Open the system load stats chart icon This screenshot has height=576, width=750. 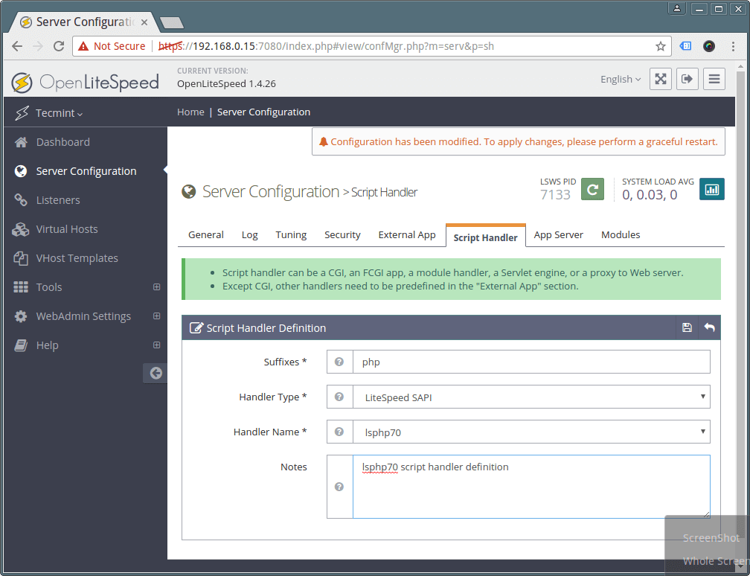[x=711, y=190]
